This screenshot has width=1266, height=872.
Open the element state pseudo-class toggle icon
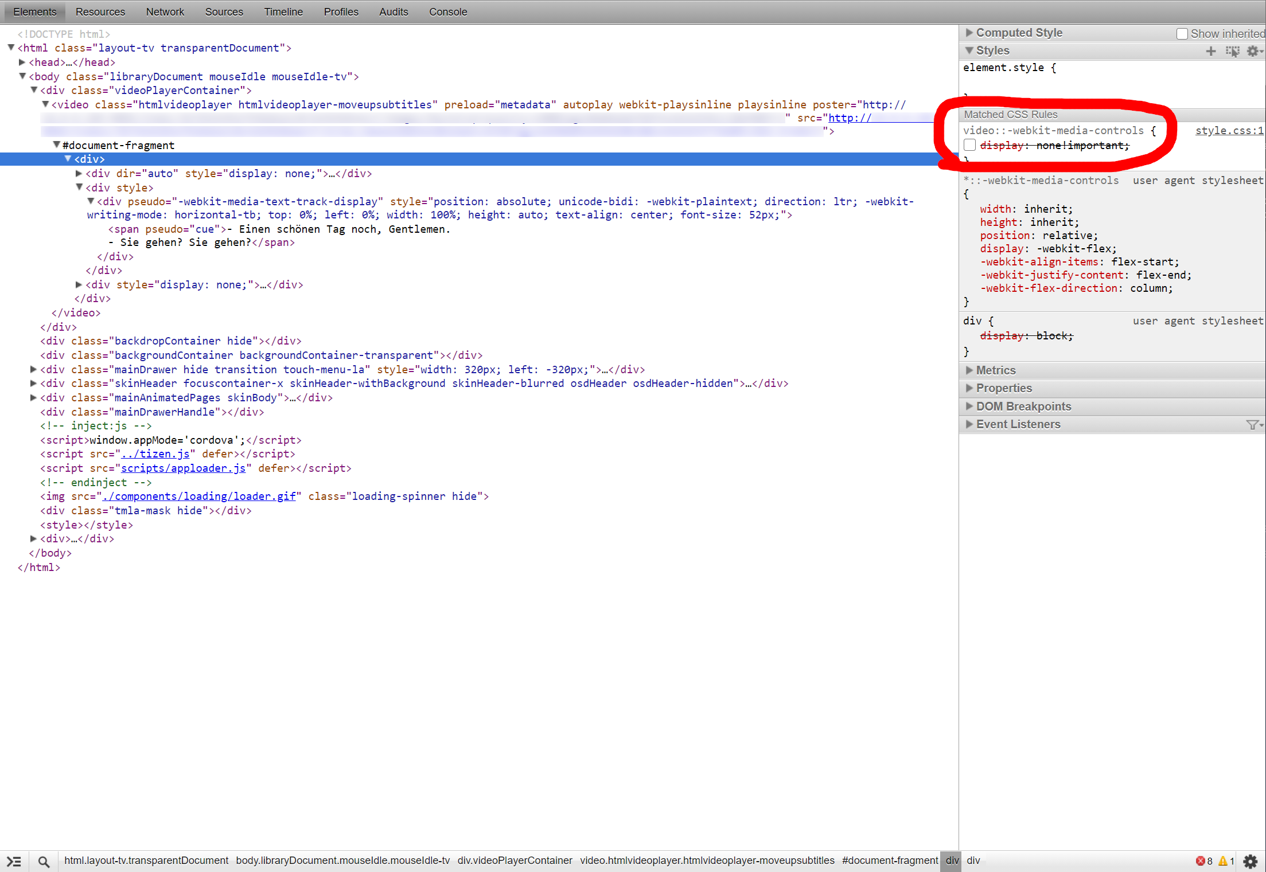pyautogui.click(x=1232, y=51)
